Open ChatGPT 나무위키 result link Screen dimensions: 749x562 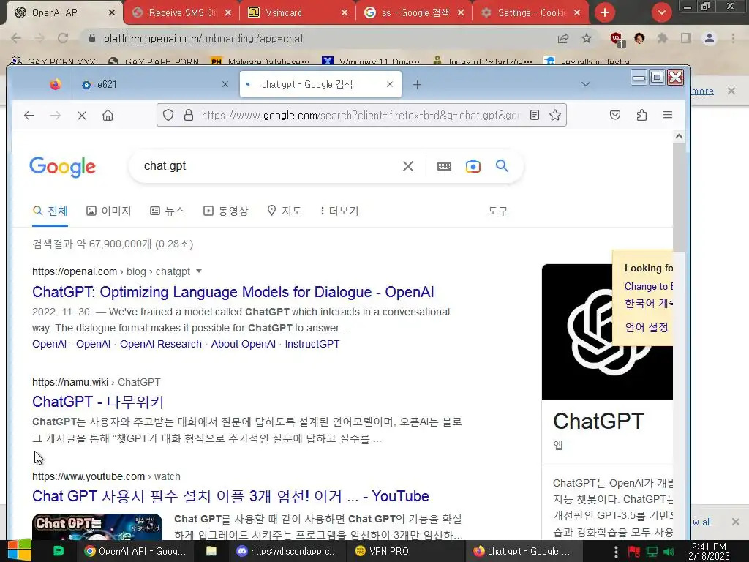point(98,402)
